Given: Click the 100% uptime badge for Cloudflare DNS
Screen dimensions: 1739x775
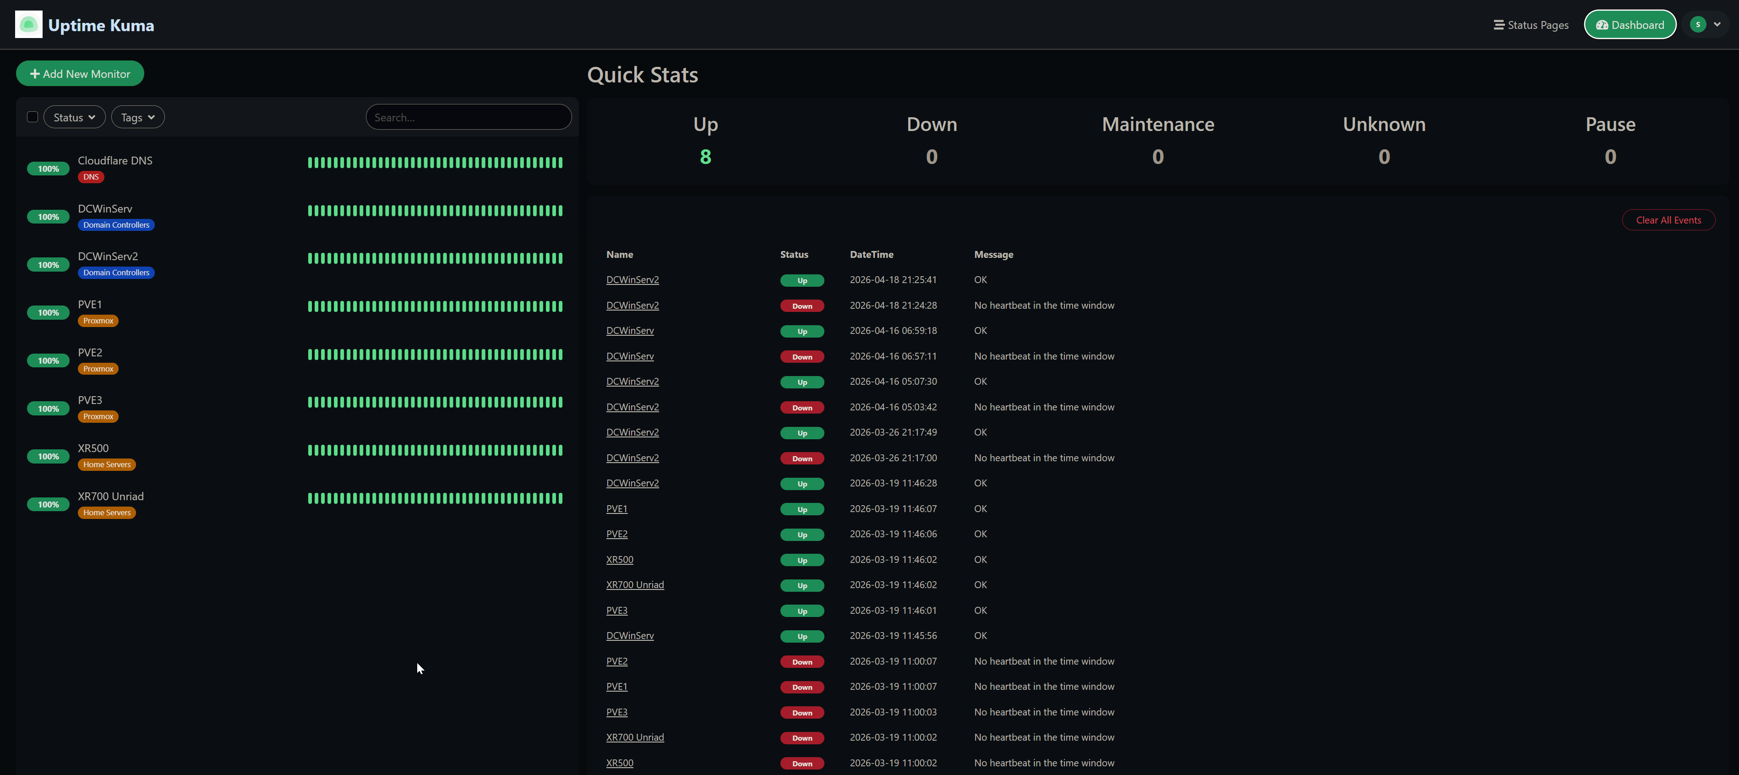Looking at the screenshot, I should pyautogui.click(x=48, y=168).
